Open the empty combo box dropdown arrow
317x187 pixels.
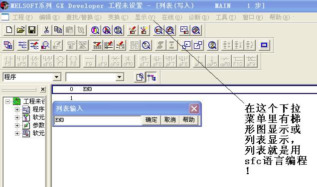coord(120,77)
